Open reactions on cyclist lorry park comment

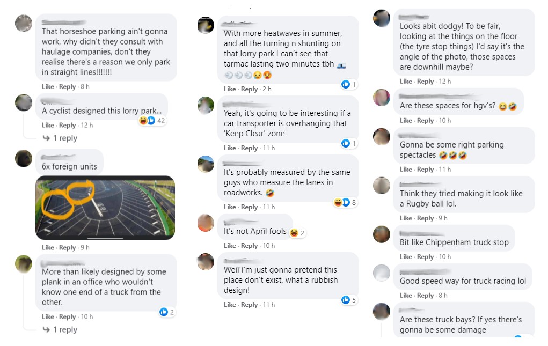click(152, 121)
